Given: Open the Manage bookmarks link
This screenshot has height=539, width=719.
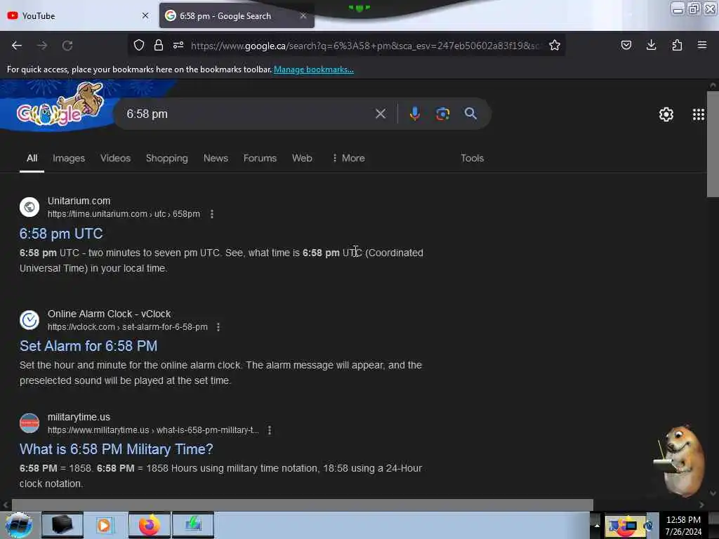Looking at the screenshot, I should pyautogui.click(x=314, y=69).
